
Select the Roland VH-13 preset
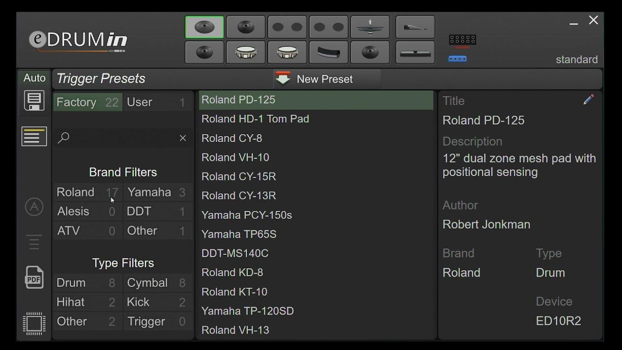(316, 330)
